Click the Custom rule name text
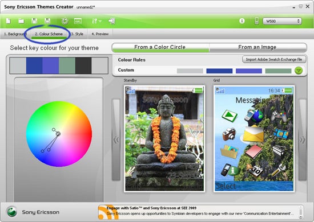Viewport: 314px width, 222px height. pos(126,70)
